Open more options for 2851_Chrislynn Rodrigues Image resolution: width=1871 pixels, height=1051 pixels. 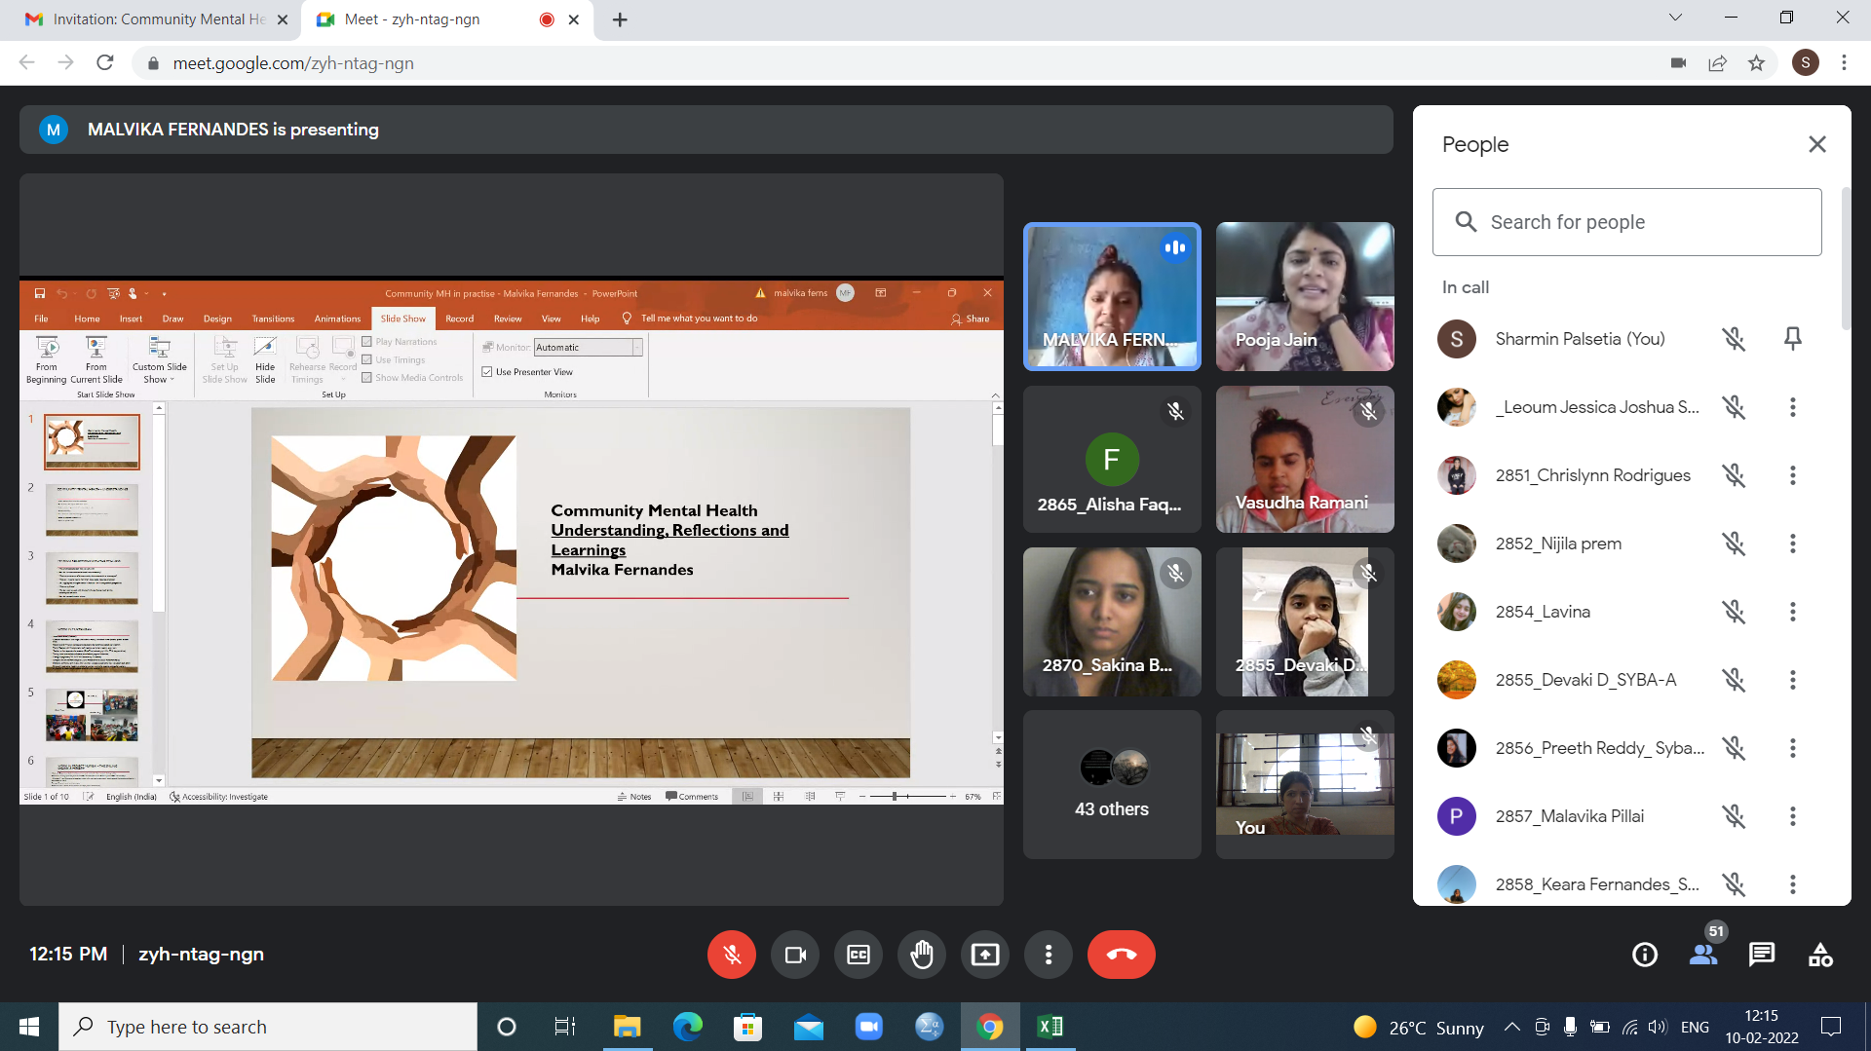tap(1793, 475)
